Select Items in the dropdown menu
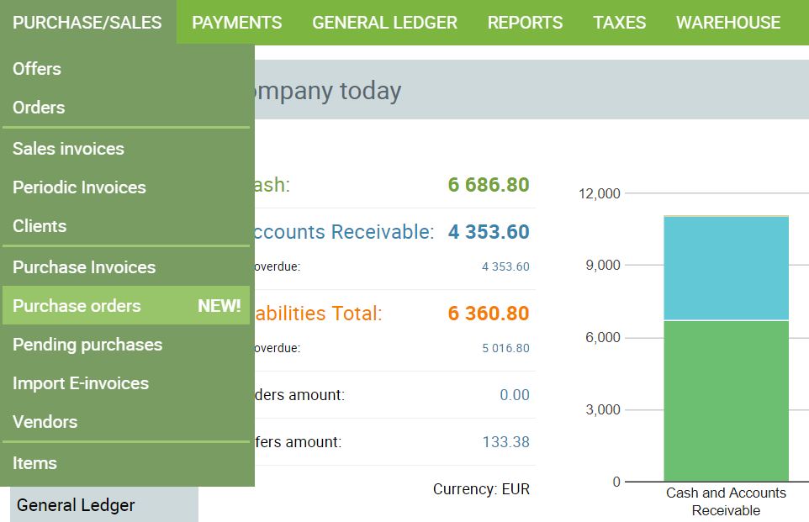 [34, 463]
